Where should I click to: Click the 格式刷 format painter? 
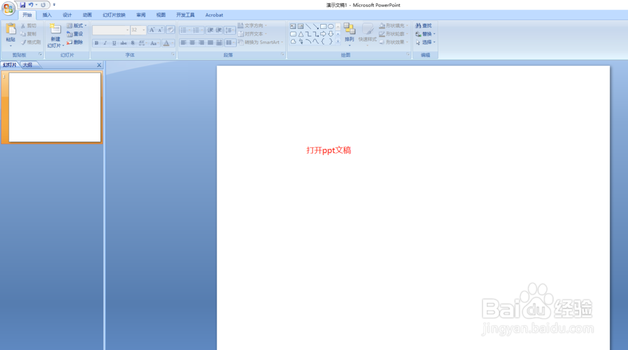[x=31, y=42]
